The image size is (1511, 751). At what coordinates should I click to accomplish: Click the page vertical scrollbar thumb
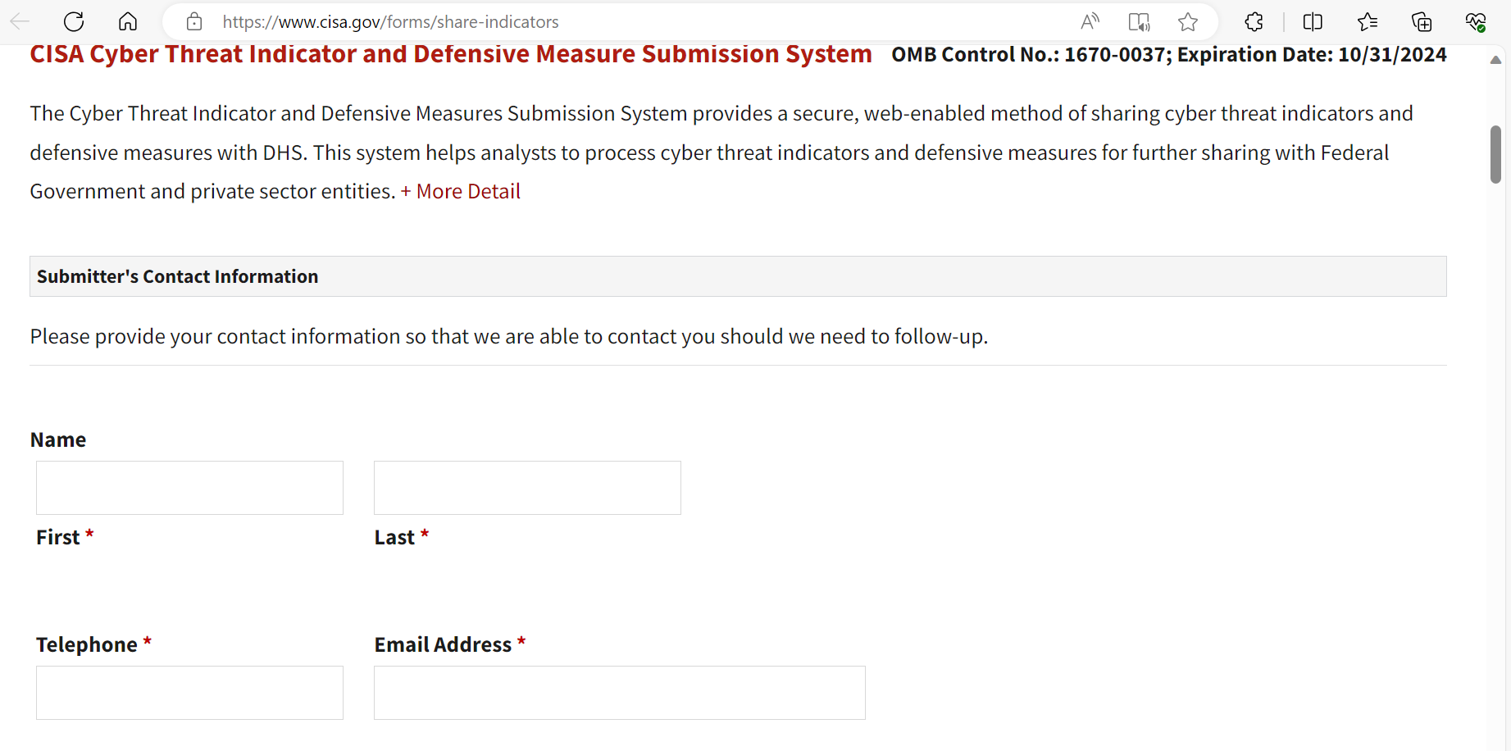tap(1495, 154)
